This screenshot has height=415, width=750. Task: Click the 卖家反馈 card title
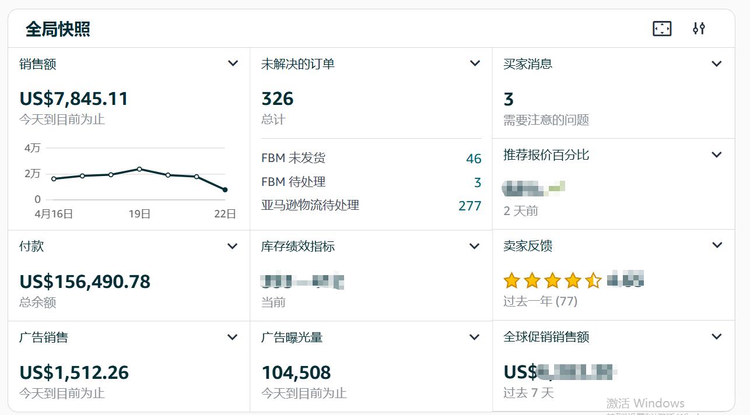tap(528, 246)
